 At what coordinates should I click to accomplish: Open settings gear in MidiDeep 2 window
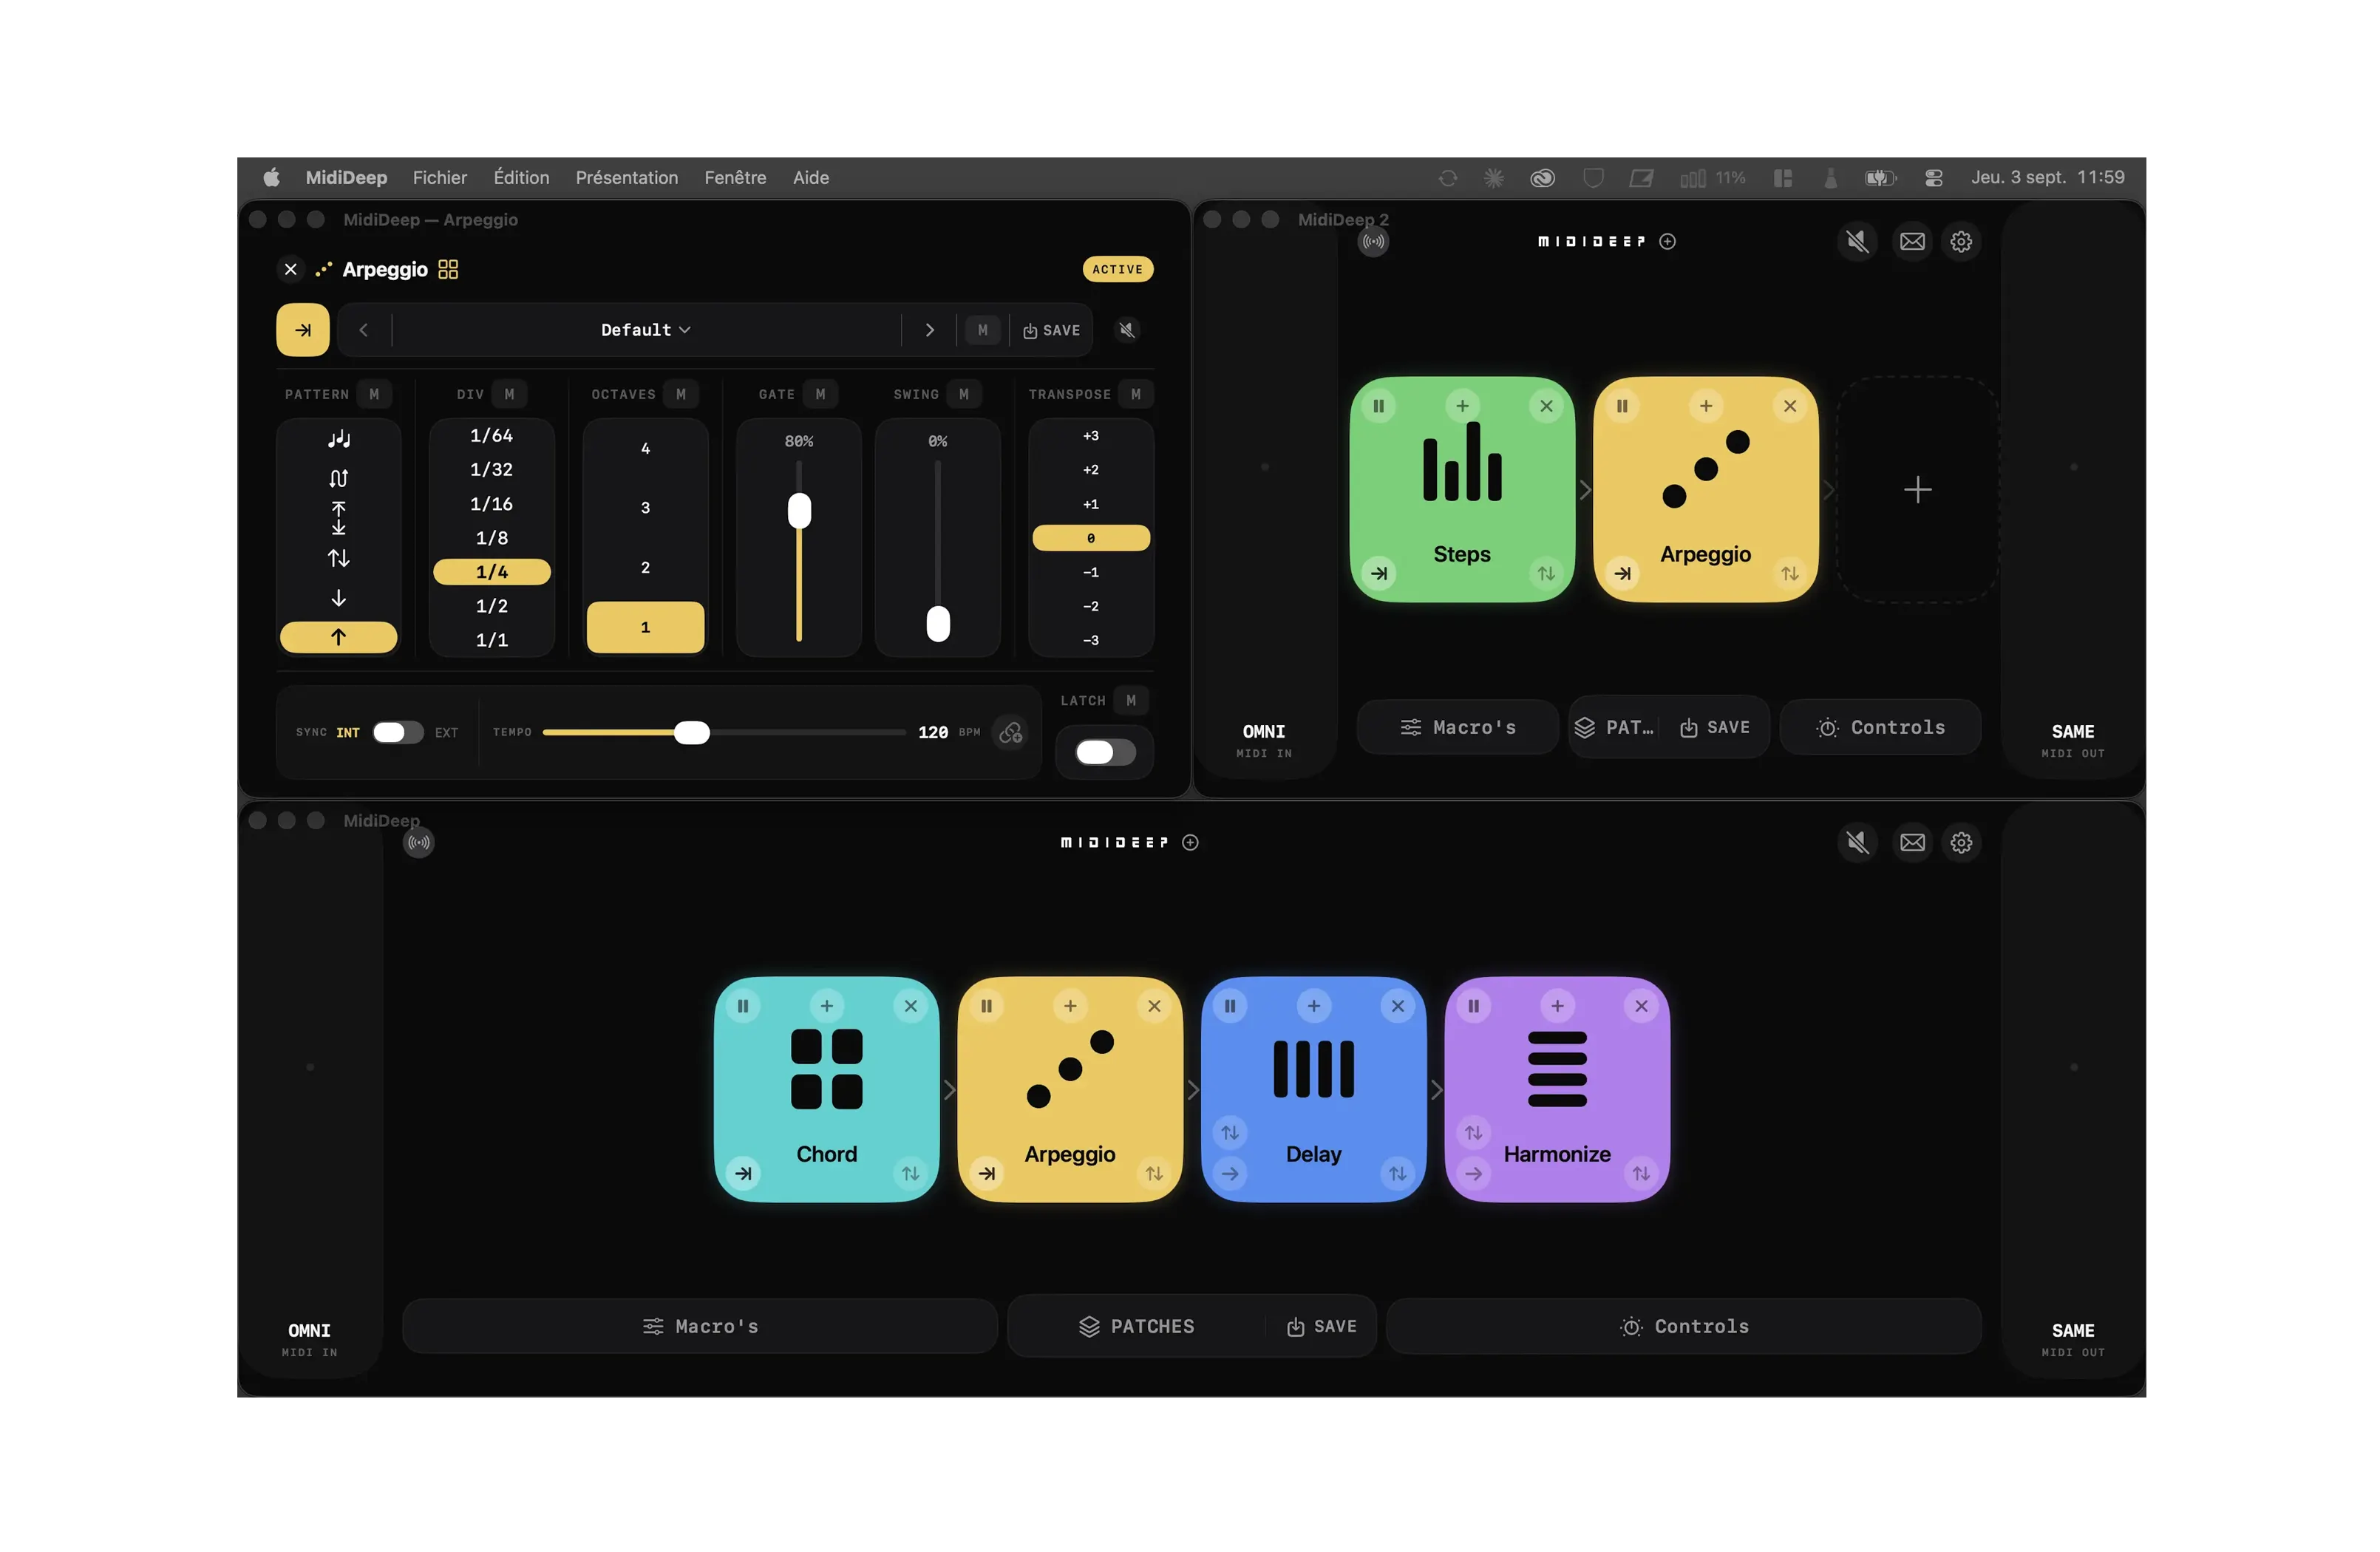(1961, 242)
